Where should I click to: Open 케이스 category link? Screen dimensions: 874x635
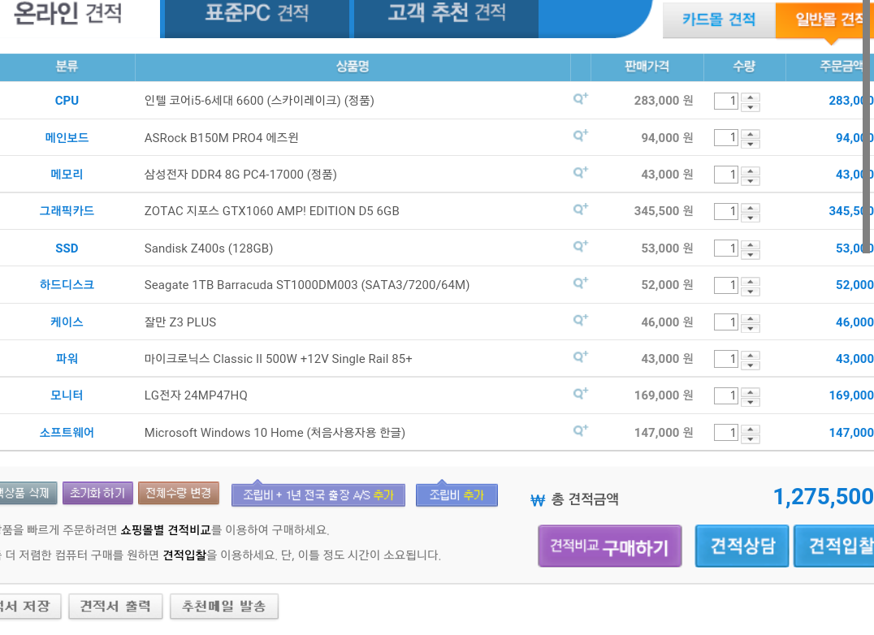coord(67,322)
